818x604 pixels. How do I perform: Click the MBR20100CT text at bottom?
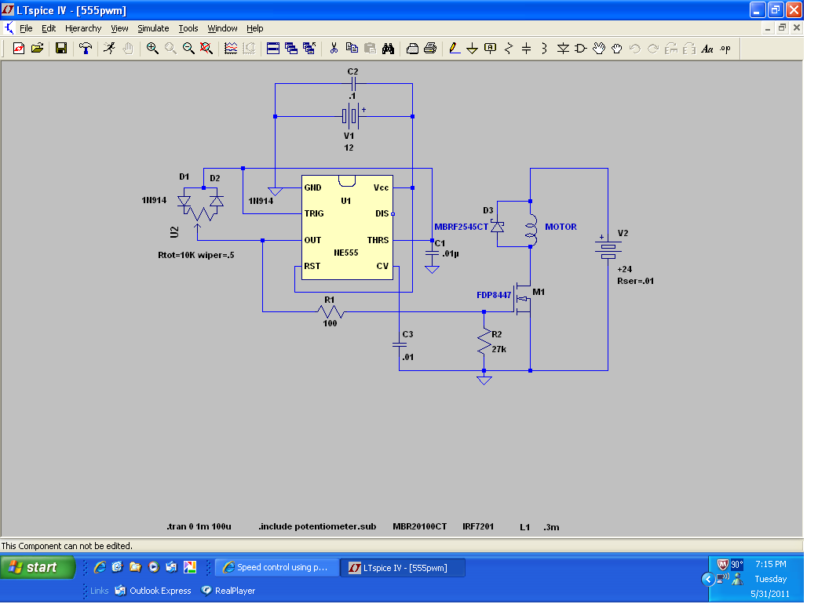point(419,526)
